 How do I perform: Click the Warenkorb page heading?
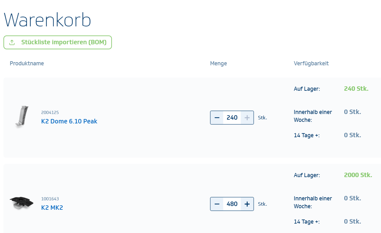47,20
